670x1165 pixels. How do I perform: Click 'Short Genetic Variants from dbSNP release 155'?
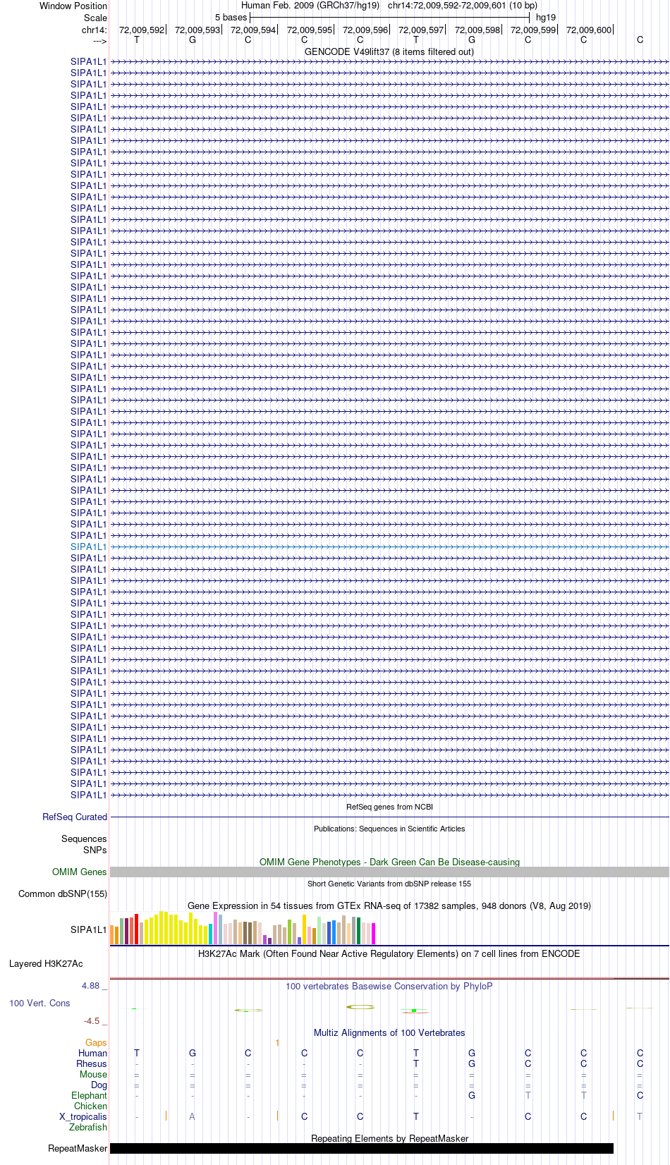(389, 884)
